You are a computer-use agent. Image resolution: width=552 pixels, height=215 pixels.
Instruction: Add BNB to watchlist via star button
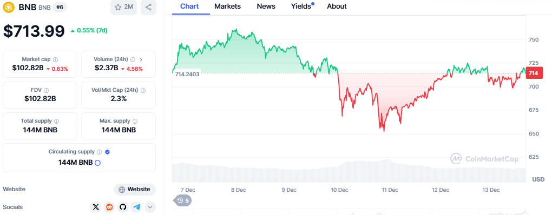(123, 8)
